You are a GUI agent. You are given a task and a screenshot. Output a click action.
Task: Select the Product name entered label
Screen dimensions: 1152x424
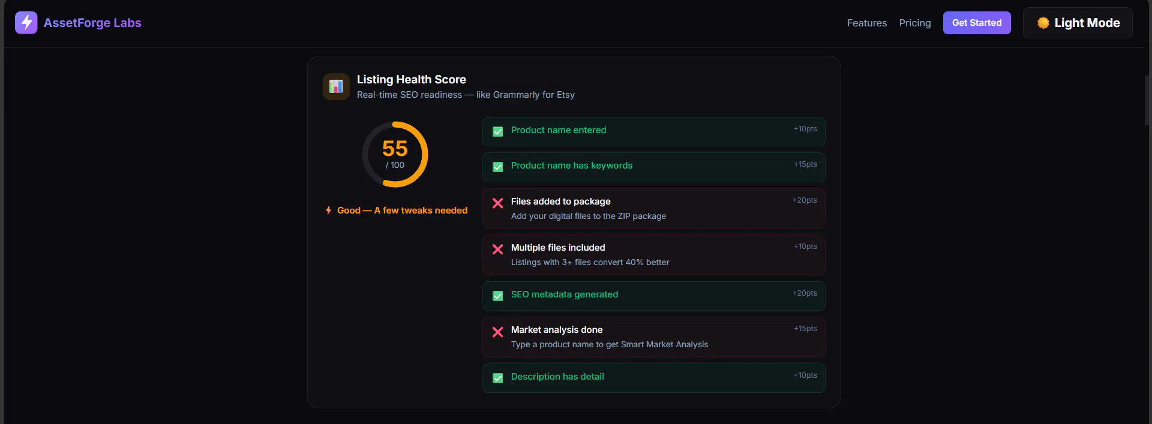pyautogui.click(x=558, y=130)
